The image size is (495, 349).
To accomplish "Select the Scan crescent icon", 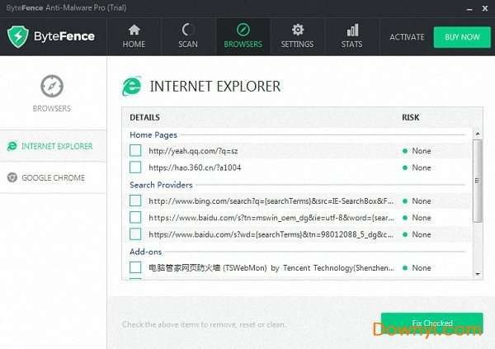I will (x=187, y=30).
